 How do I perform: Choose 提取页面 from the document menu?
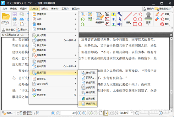(54, 40)
